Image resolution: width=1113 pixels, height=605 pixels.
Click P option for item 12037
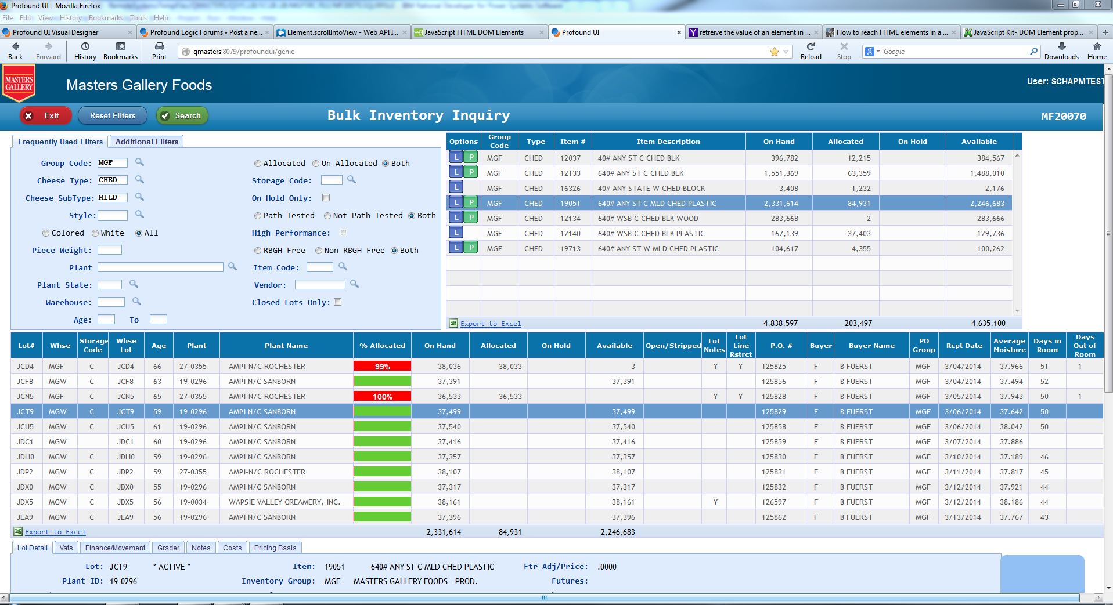point(471,157)
